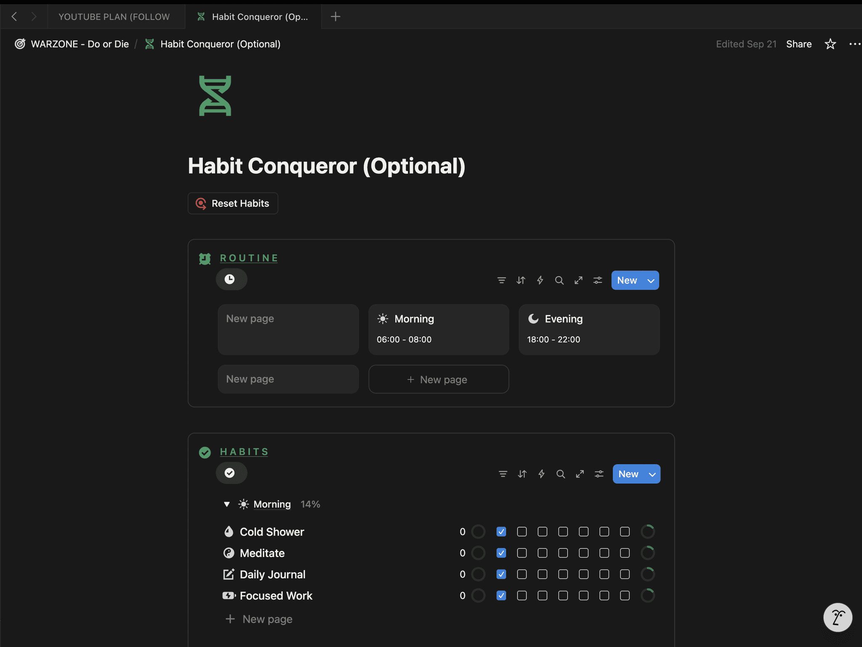Open Routine view settings sliders icon

coord(598,281)
